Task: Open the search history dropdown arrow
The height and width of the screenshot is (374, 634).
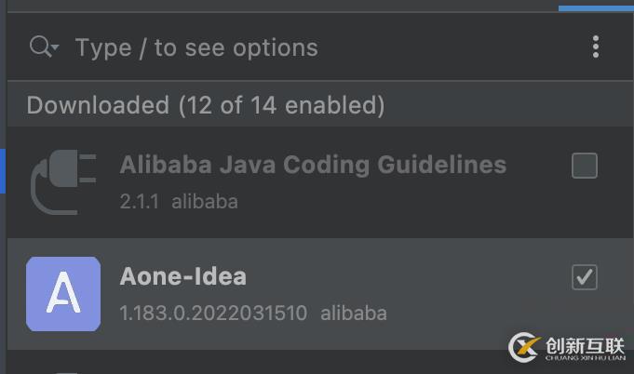Action: click(56, 48)
